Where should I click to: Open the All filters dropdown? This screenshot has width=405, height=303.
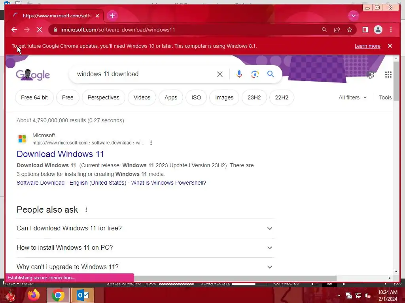point(352,98)
